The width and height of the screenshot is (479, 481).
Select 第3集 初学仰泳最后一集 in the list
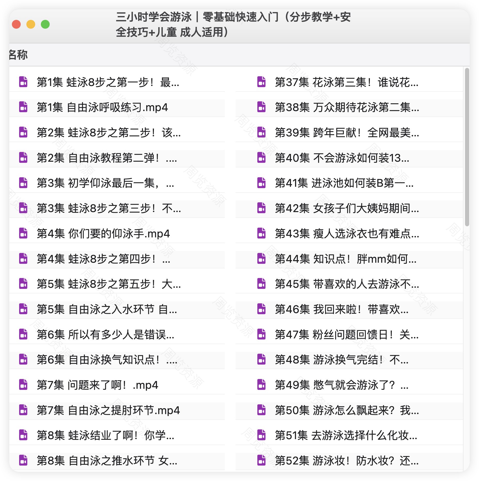pos(105,183)
